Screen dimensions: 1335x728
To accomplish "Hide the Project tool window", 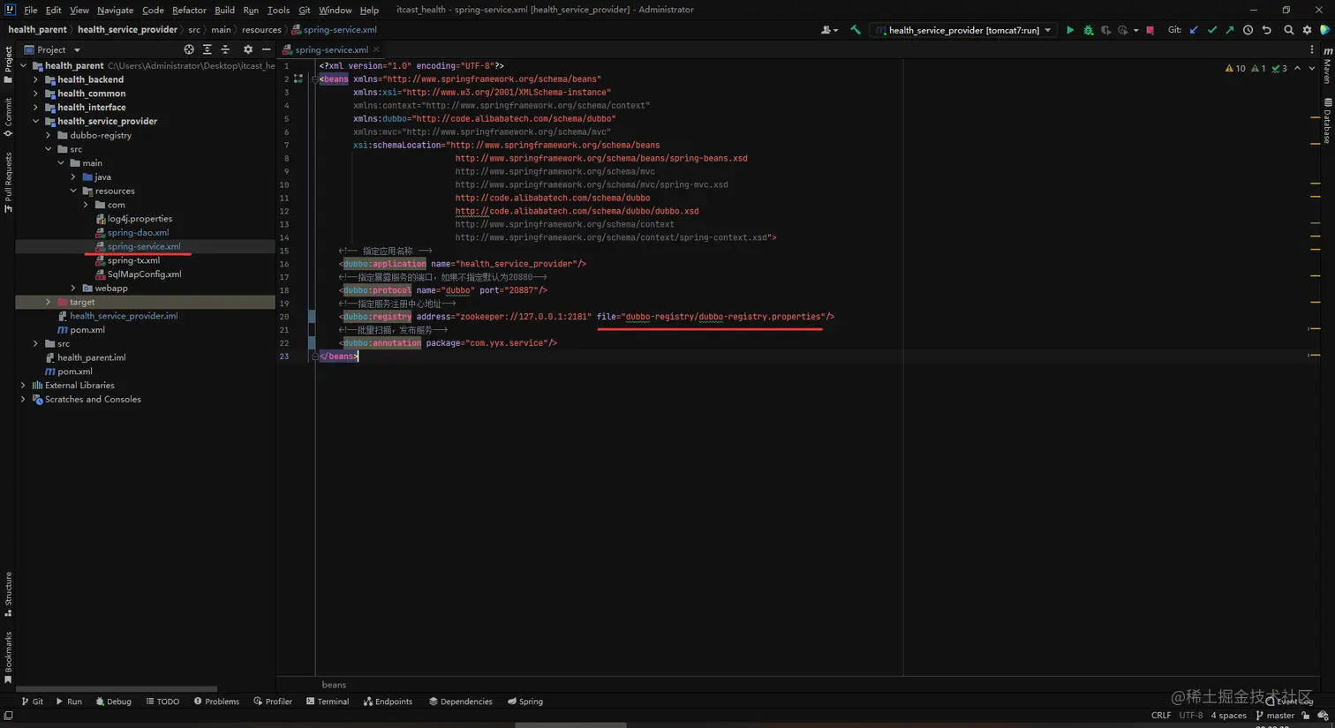I will [x=267, y=49].
